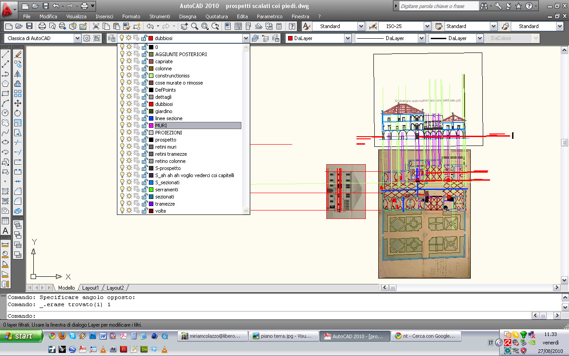
Task: Open the DaLayer color control dropdown
Action: tap(348, 38)
